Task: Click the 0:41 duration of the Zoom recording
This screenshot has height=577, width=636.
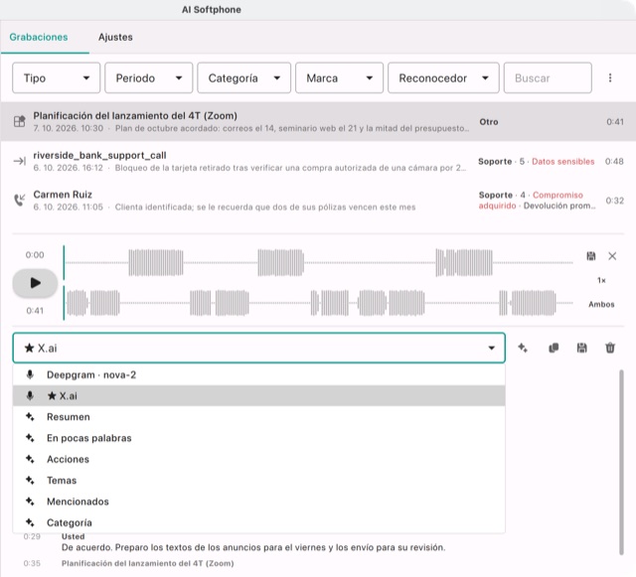Action: pyautogui.click(x=615, y=121)
